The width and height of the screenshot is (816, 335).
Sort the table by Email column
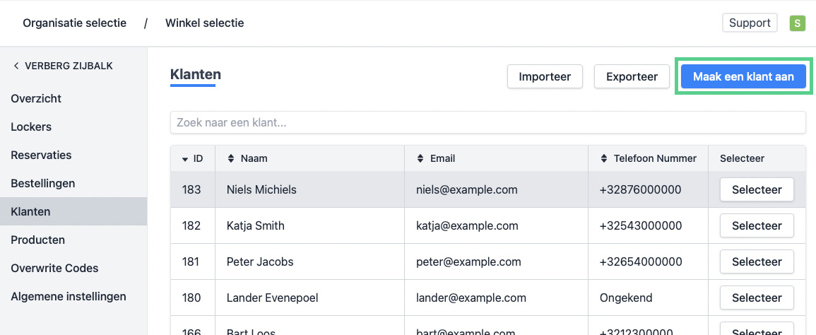click(420, 159)
